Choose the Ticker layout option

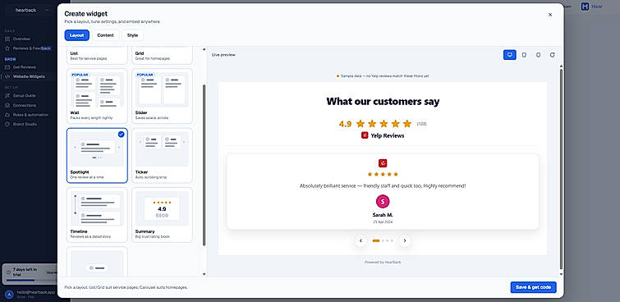coord(162,155)
